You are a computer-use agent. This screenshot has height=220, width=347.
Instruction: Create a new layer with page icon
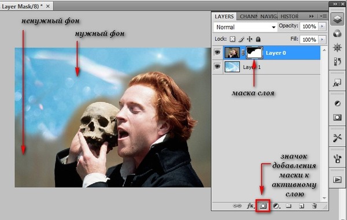[x=301, y=206]
